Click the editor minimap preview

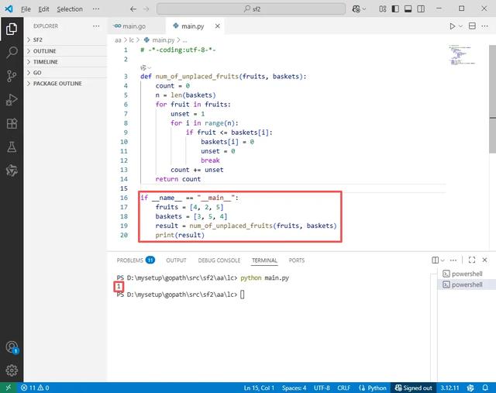point(462,55)
